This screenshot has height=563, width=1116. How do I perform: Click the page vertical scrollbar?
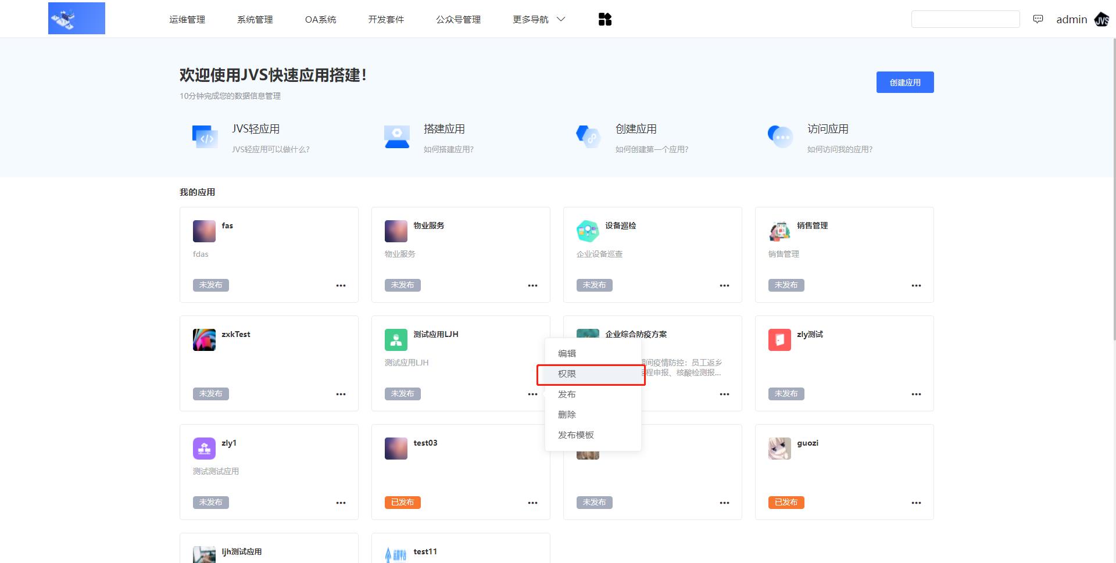pos(1113,189)
